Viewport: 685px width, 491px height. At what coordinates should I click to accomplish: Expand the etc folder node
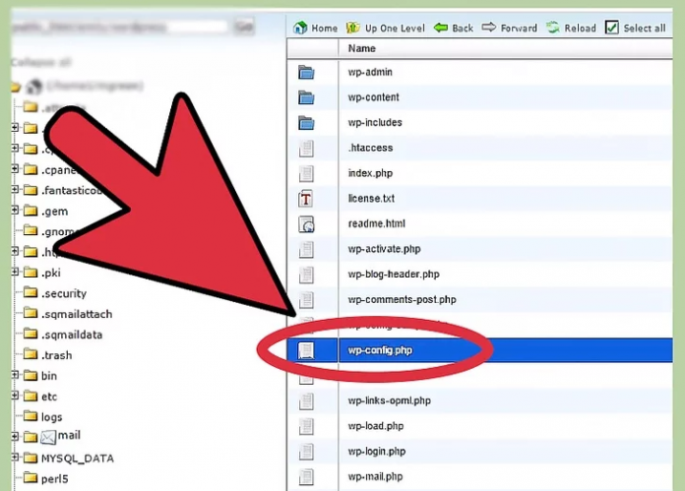(x=16, y=397)
